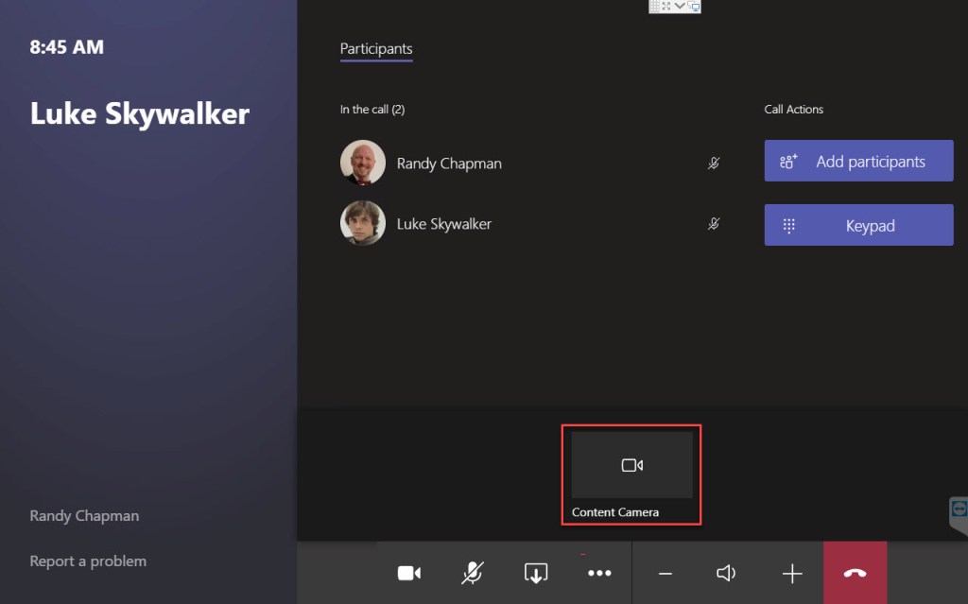
Task: Click the speaker volume icon
Action: 726,573
